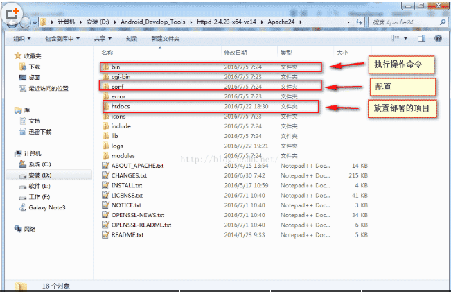Click the README.txt file icon
Viewport: 451px width, 292px height.
[x=105, y=234]
